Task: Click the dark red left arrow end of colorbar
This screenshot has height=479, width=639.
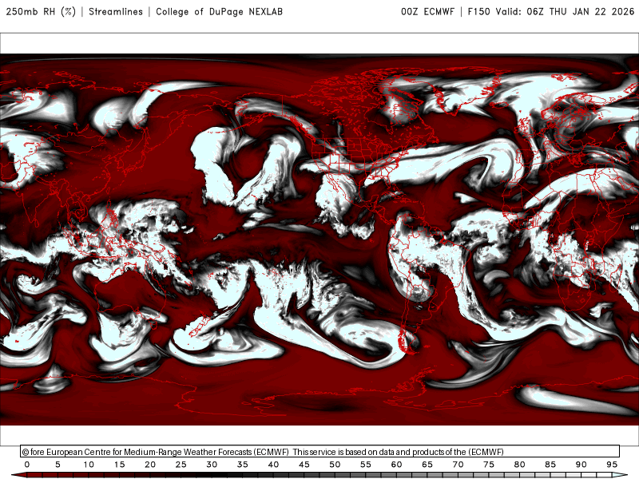Action: (x=18, y=475)
